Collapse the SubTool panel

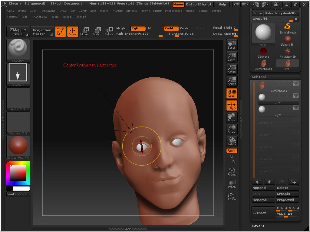click(259, 77)
